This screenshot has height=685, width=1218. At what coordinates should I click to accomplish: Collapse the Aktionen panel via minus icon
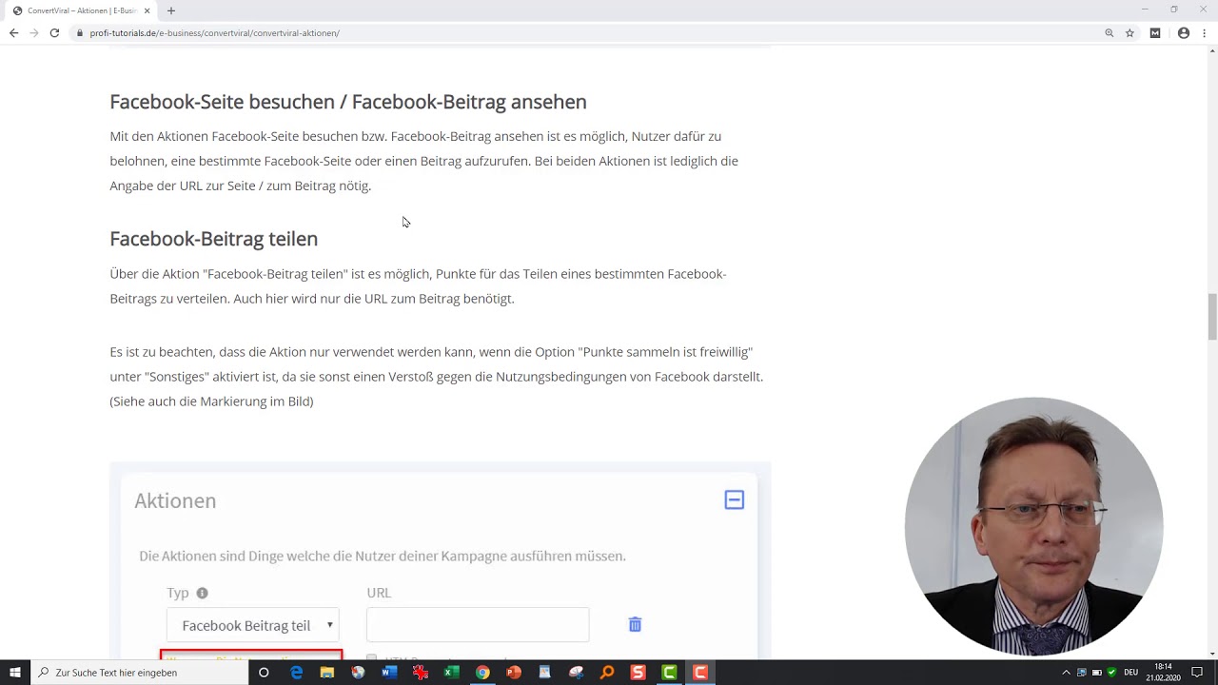pyautogui.click(x=734, y=499)
